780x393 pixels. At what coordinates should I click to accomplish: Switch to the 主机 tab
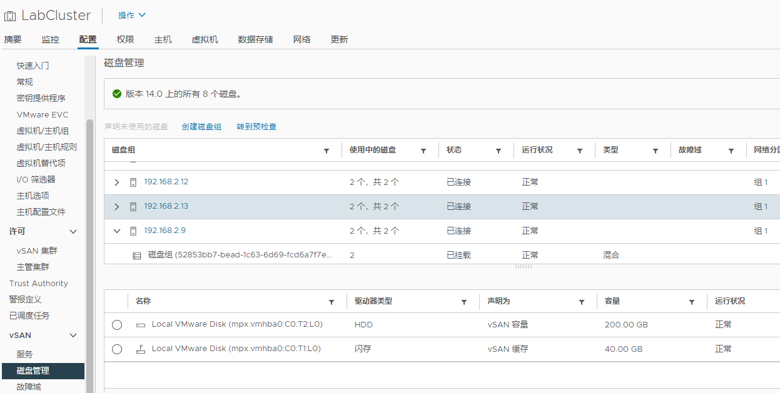tap(163, 39)
